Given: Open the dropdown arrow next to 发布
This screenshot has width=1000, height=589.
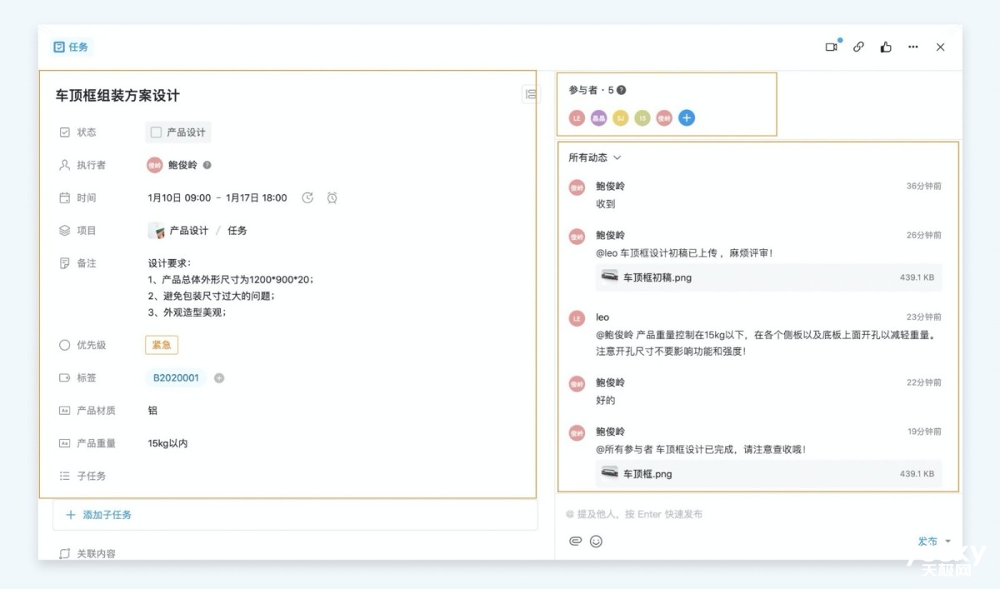Looking at the screenshot, I should 948,542.
